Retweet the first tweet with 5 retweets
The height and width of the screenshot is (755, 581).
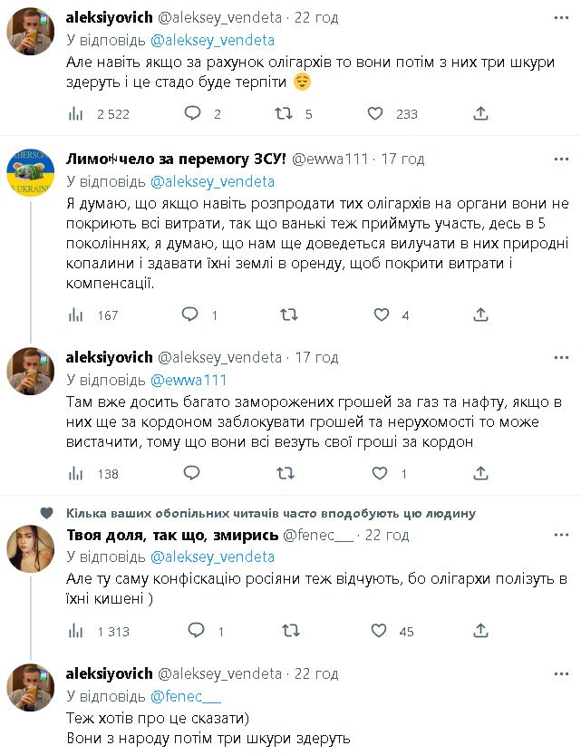284,113
